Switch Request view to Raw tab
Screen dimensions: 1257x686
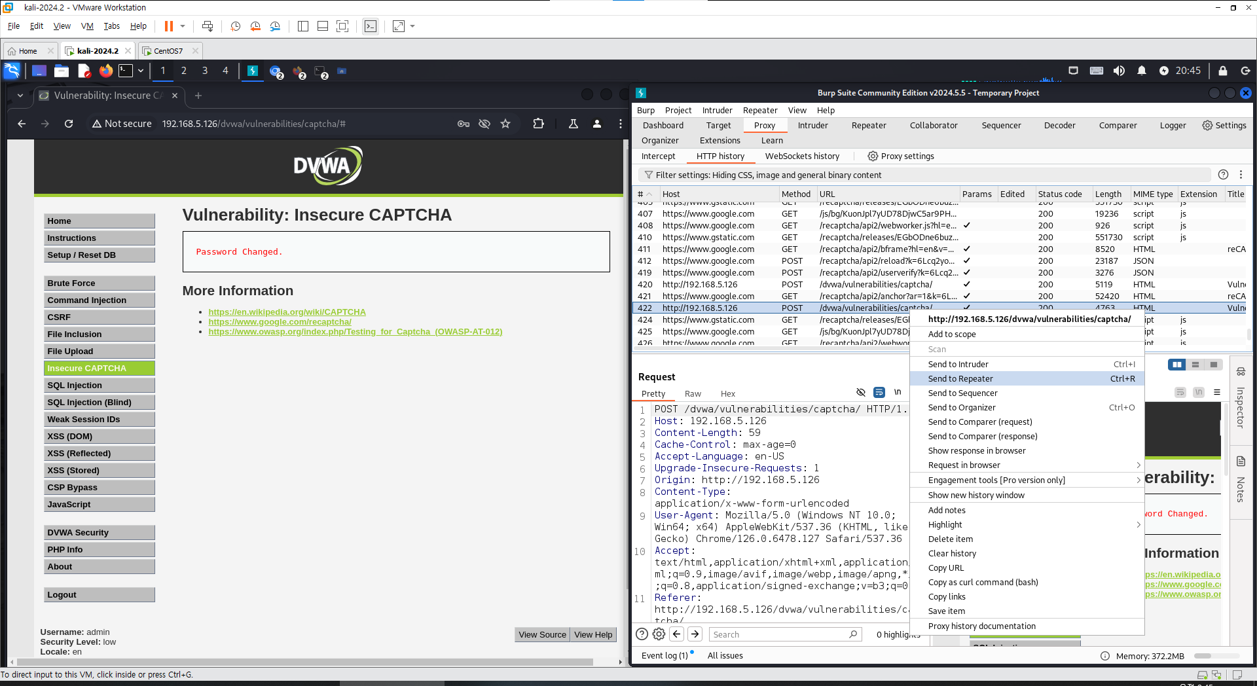(x=693, y=394)
